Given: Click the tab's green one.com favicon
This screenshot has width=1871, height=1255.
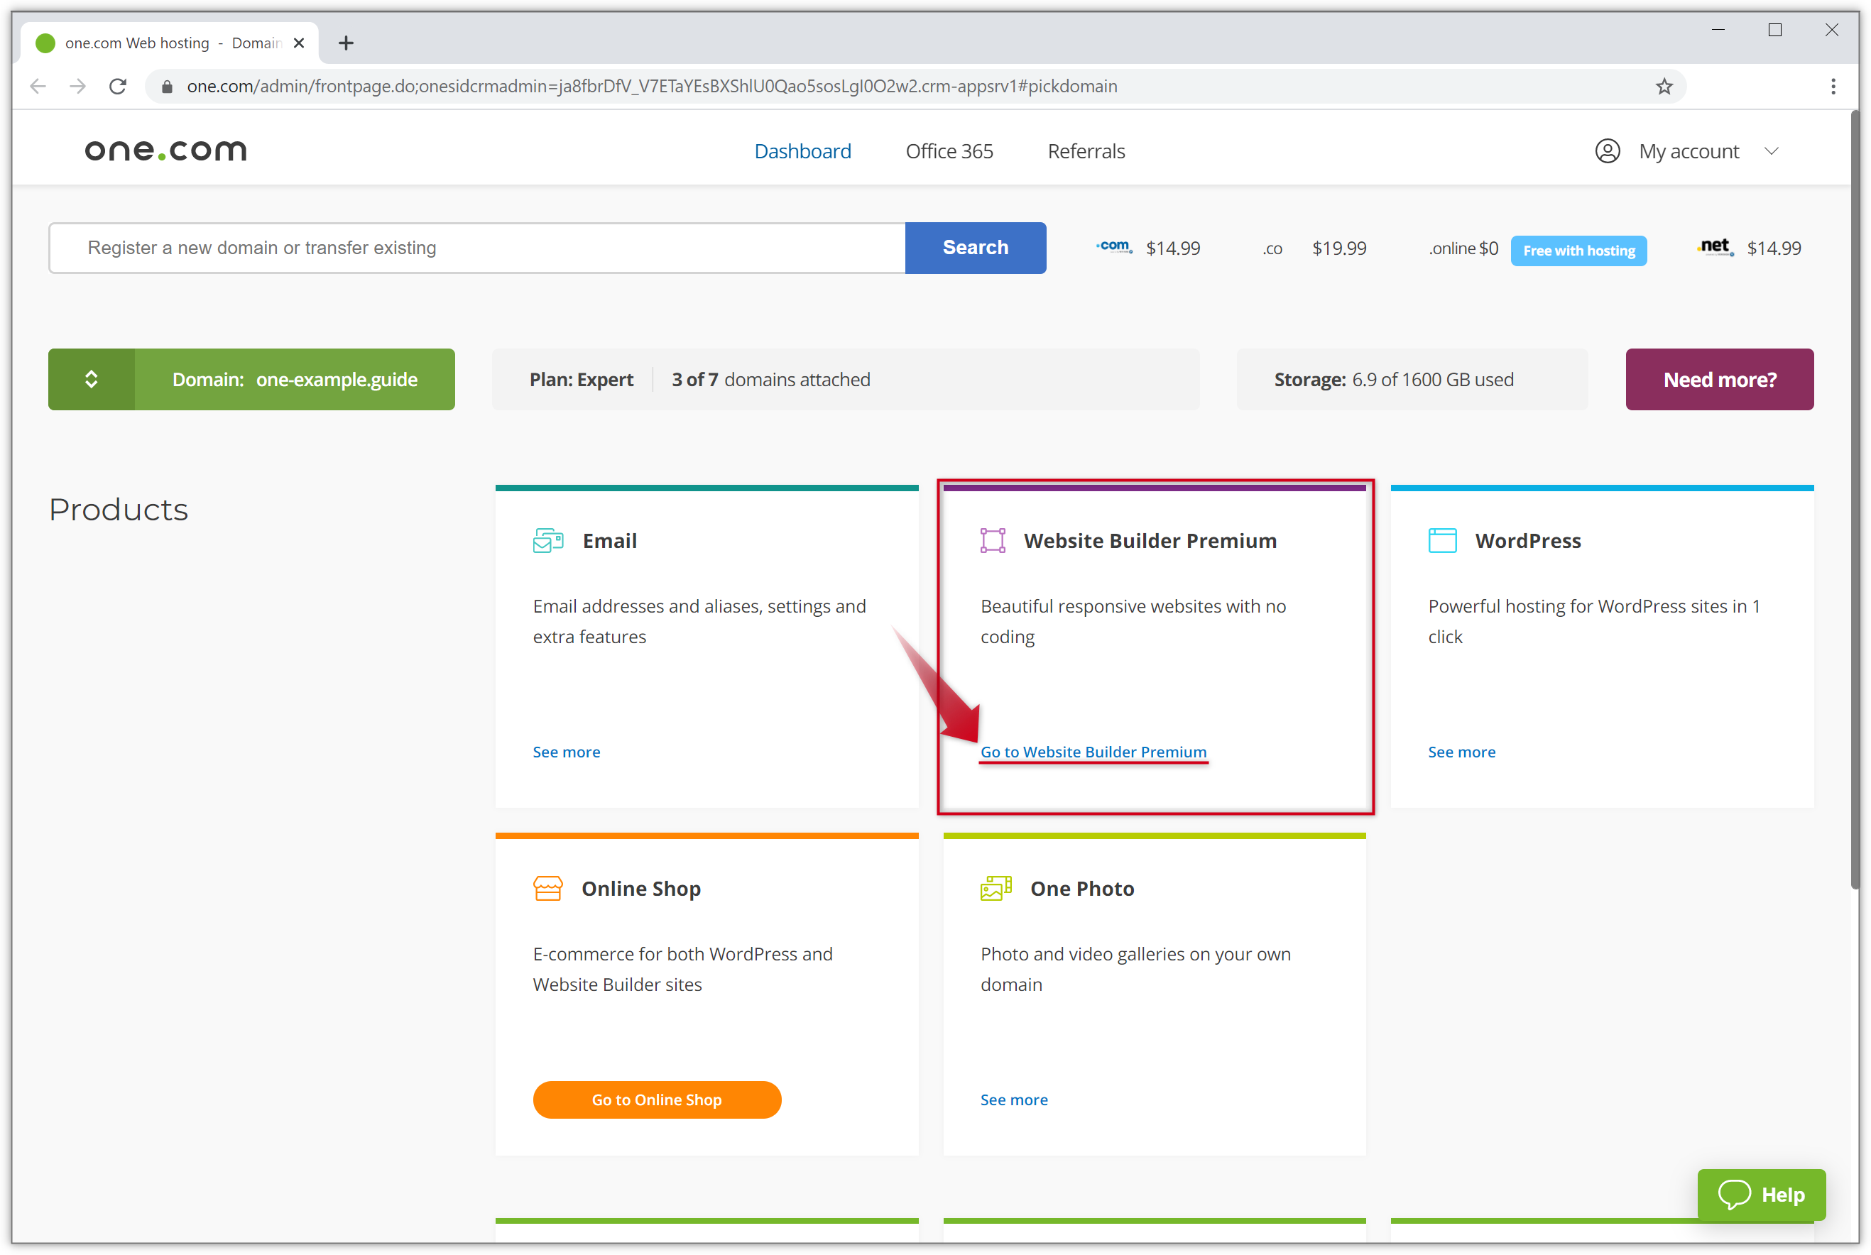Looking at the screenshot, I should pyautogui.click(x=45, y=43).
